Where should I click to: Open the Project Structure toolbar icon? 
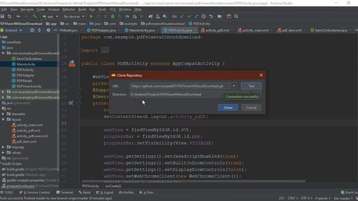coord(220,16)
